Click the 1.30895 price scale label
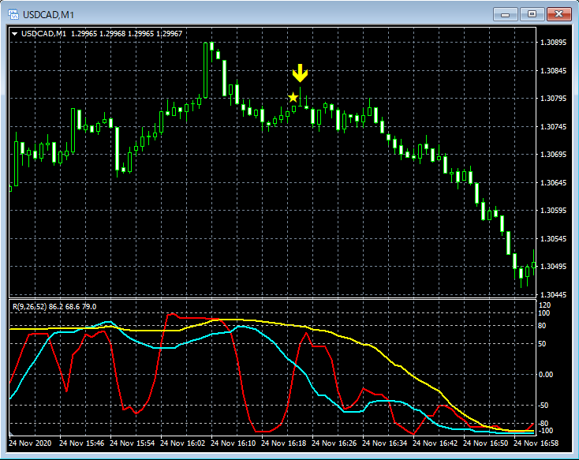Viewport: 579px width, 460px height. 552,43
